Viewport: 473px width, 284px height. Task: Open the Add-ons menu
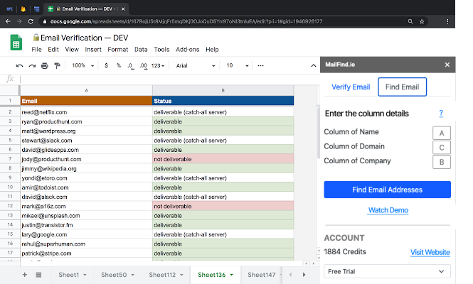coord(187,50)
